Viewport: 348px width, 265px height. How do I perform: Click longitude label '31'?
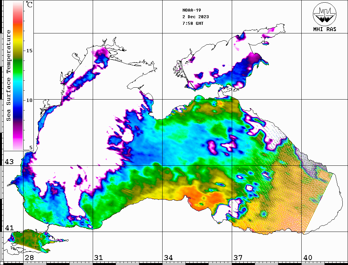pyautogui.click(x=99, y=258)
